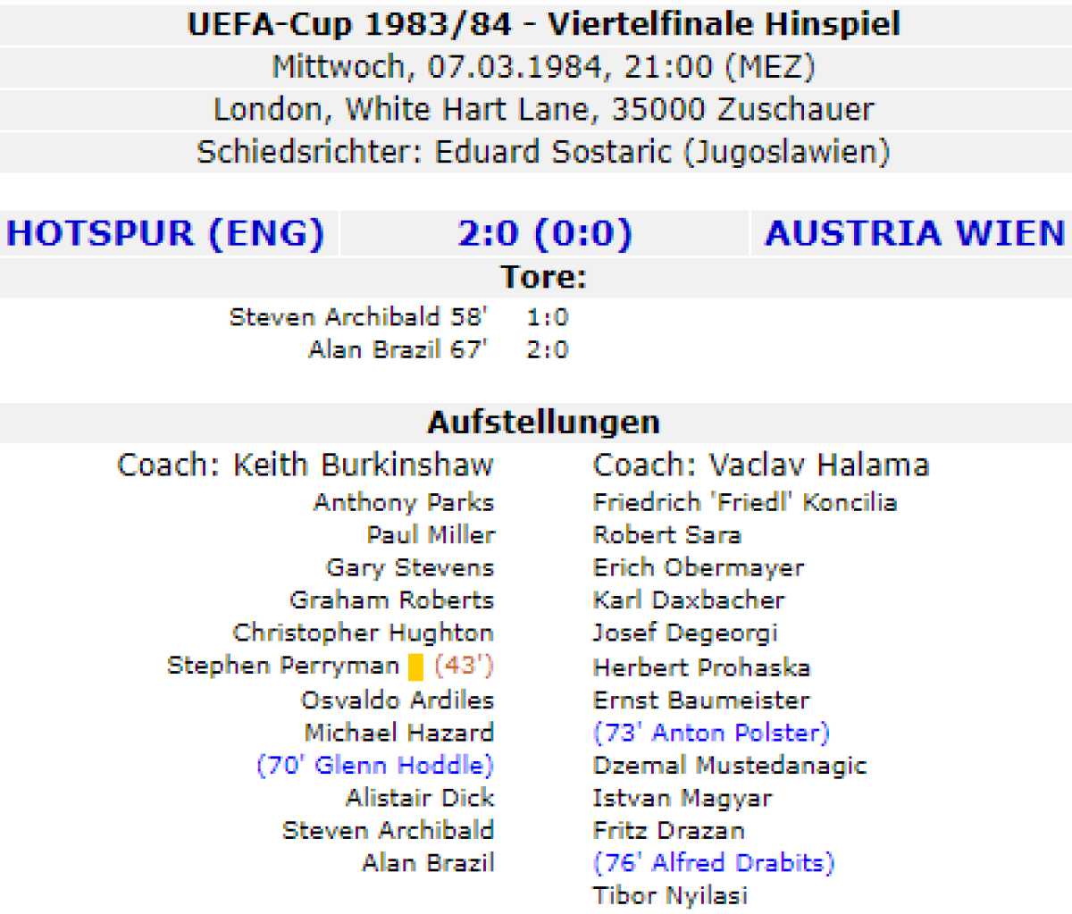This screenshot has width=1072, height=914.
Task: Click goal scorer Steven Archibald 58'
Action: click(358, 317)
